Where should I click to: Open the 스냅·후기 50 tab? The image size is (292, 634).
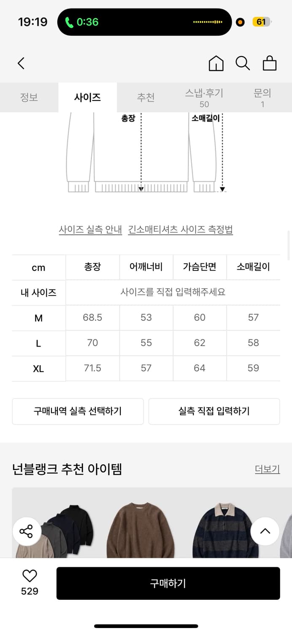(204, 97)
